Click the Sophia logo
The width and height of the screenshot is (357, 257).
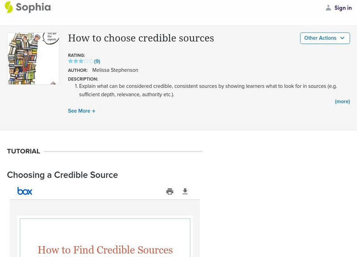28,7
